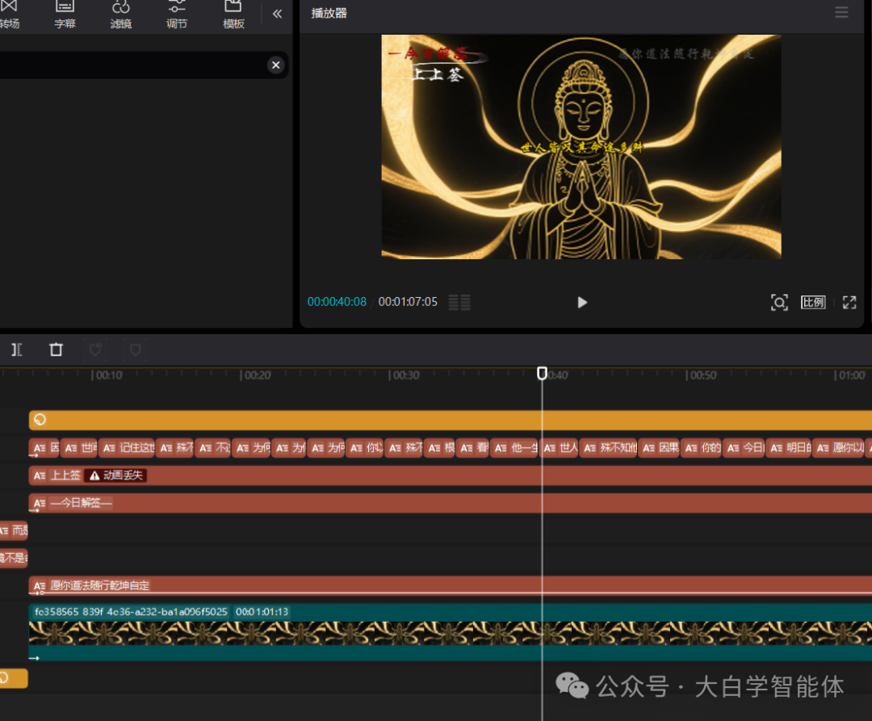Select the 今日 subtitle clip

[744, 447]
